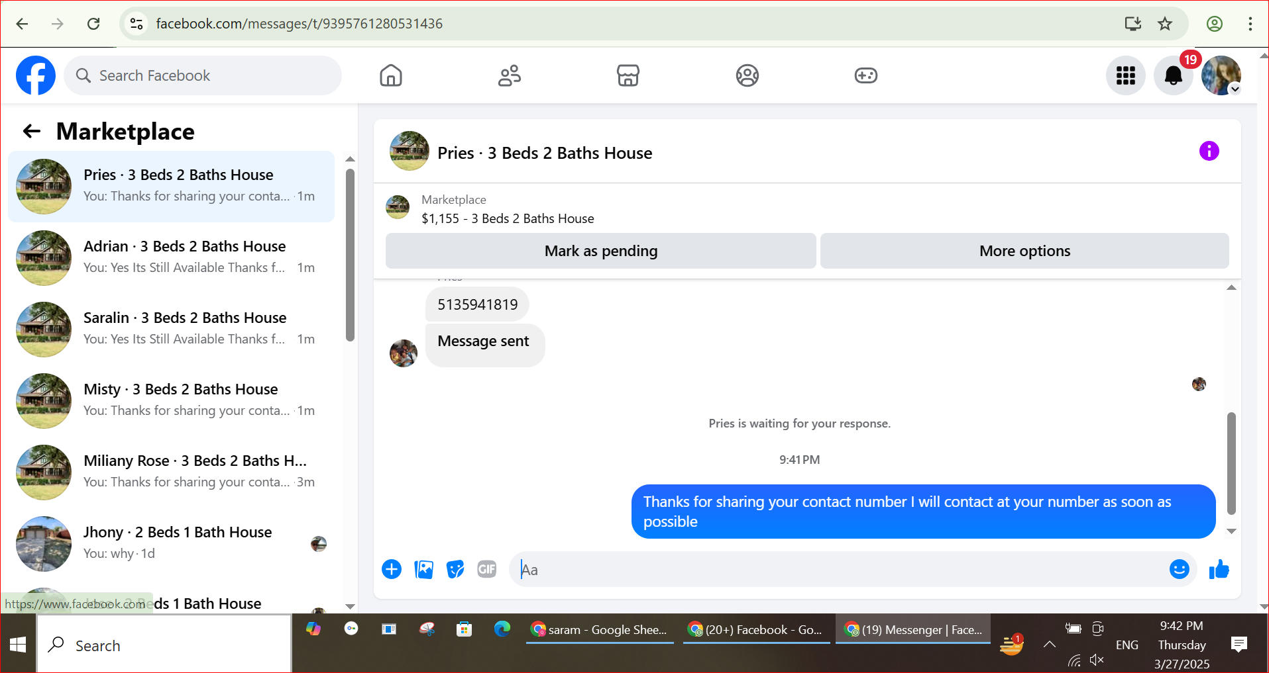Open the Facebook menu grid icon

pos(1126,75)
